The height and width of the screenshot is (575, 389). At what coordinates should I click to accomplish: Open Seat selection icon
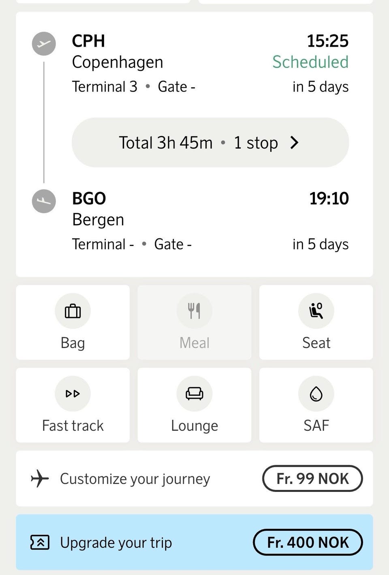point(316,311)
